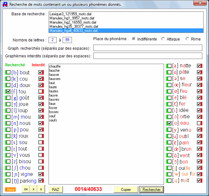Select the word 'faux' in results
This screenshot has height=196, width=209.
pyautogui.click(x=52, y=104)
